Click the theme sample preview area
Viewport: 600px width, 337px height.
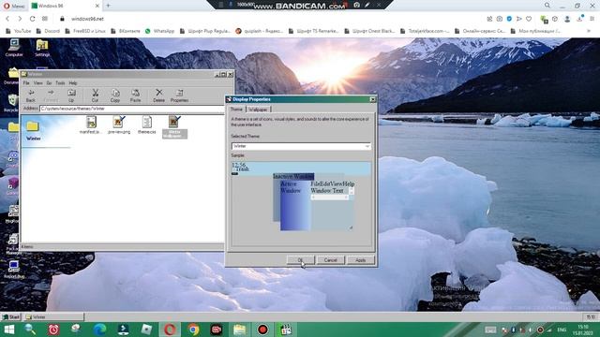[301, 204]
